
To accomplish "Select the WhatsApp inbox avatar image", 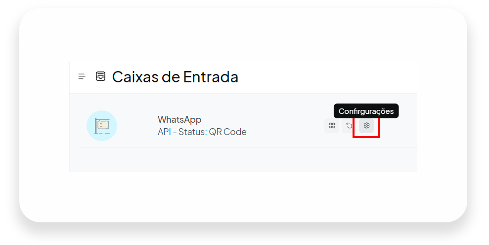I will [102, 126].
